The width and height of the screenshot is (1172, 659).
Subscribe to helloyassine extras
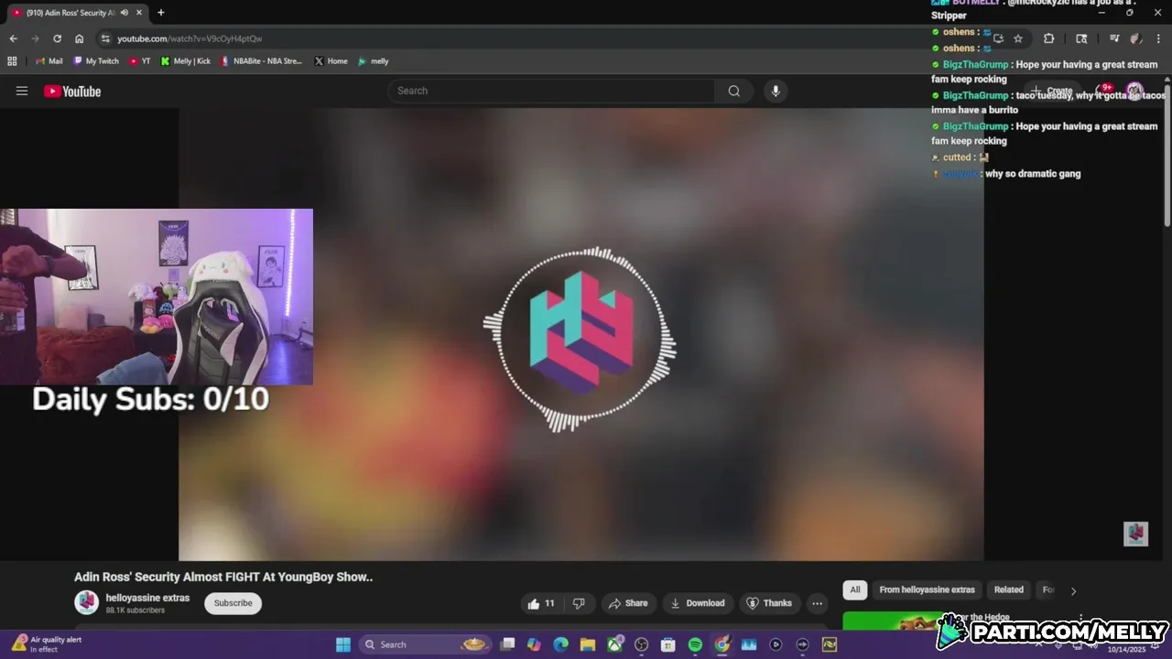pyautogui.click(x=233, y=603)
